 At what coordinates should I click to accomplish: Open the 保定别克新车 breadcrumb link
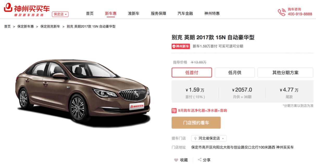click(x=50, y=27)
